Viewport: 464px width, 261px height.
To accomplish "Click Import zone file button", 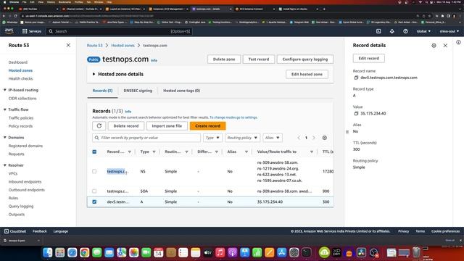I will 167,125.
